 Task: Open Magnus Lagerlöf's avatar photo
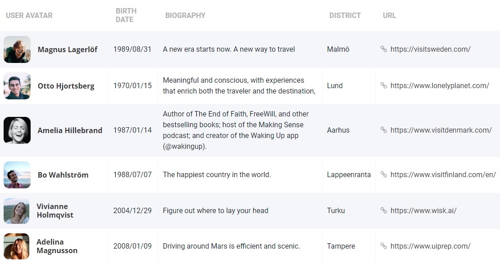17,49
